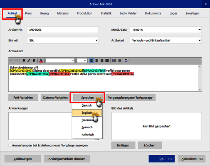
Task: Open the font color picker icon
Action: coord(41,61)
